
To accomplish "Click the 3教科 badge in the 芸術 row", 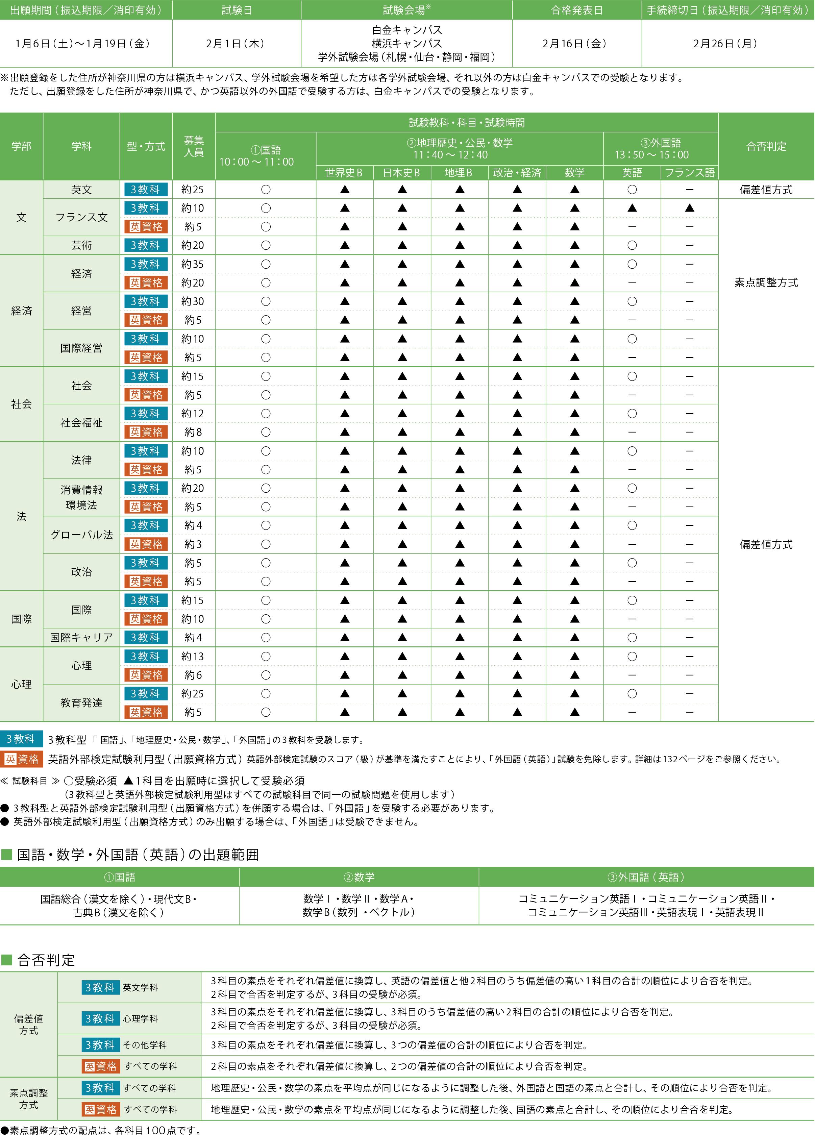I will pos(146,245).
